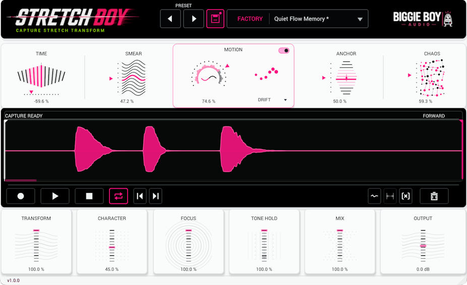The image size is (467, 285).
Task: Go to the previous preset
Action: (170, 19)
